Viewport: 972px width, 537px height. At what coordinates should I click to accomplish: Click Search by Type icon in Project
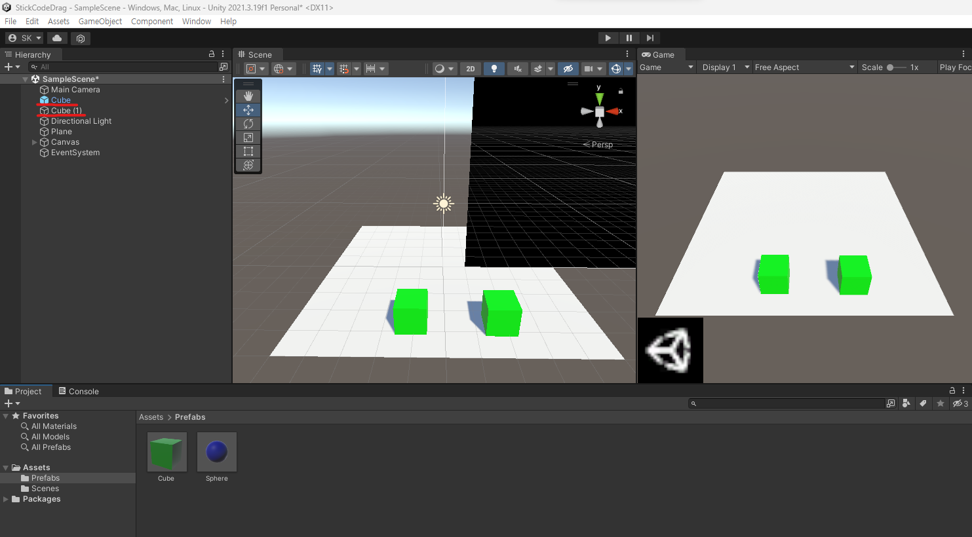(906, 403)
